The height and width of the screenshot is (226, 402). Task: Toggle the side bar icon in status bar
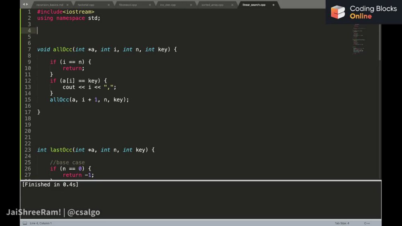click(x=25, y=223)
